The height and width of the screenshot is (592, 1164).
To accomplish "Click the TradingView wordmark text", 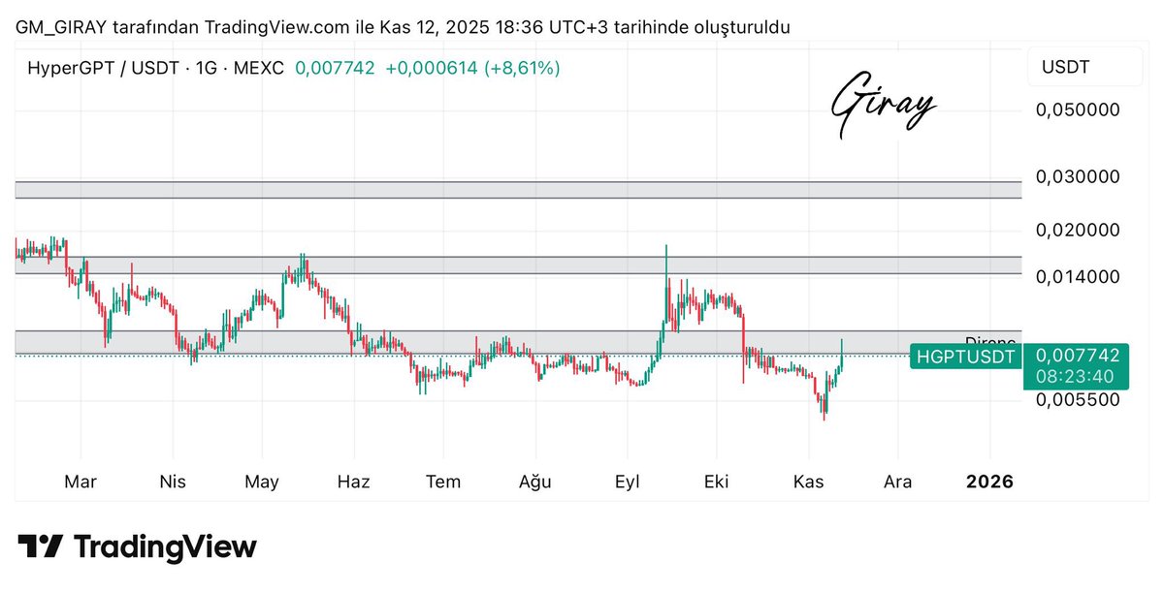I will (166, 546).
